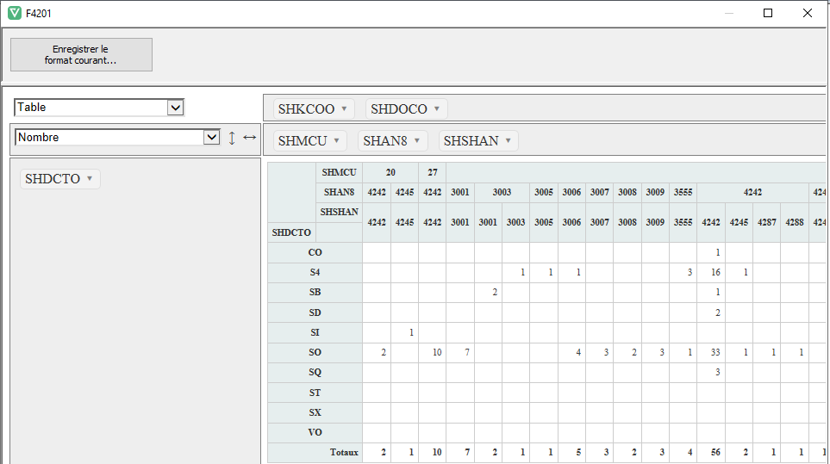
Task: Click cell value 1 in SI row
Action: pyautogui.click(x=404, y=332)
